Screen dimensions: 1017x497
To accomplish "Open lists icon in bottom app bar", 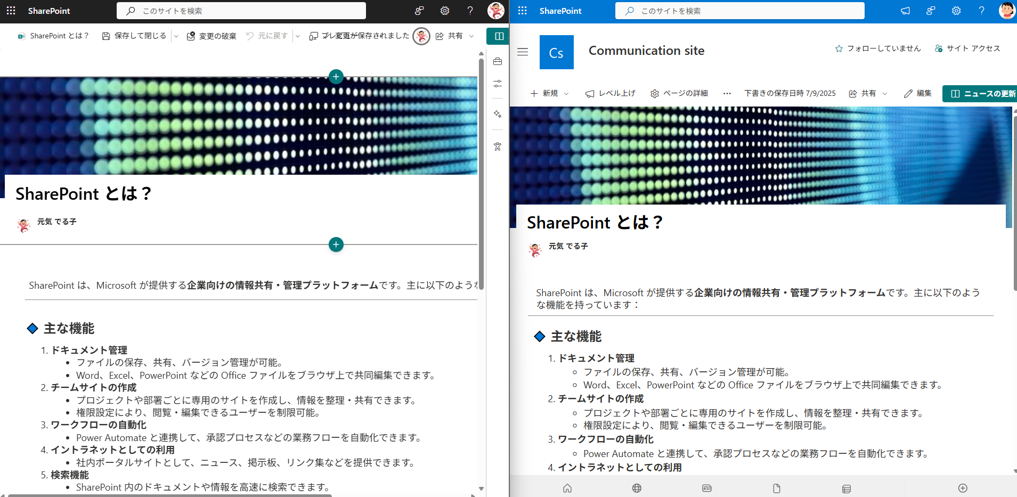I will click(847, 488).
